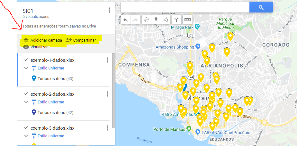
Task: Click the Amazonas Shopping map label
Action: tap(175, 47)
